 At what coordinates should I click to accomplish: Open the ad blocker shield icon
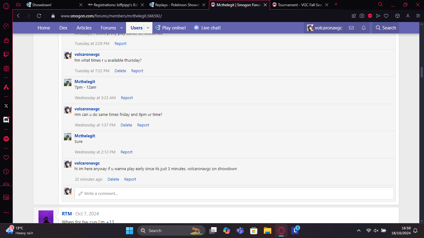coord(370,16)
